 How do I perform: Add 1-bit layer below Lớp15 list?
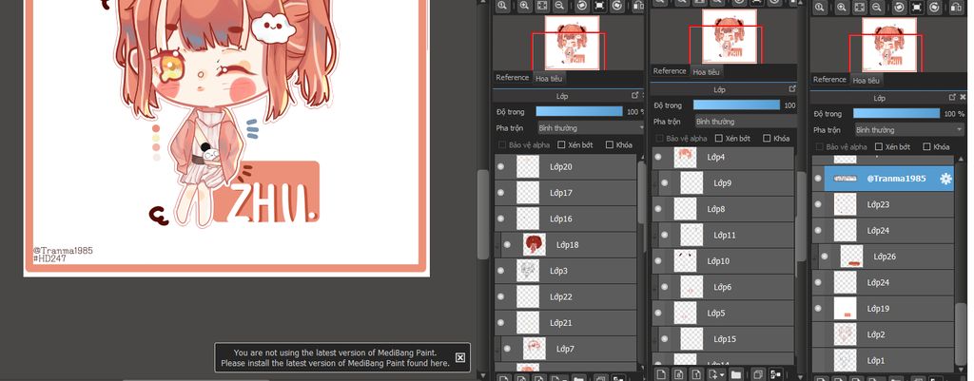697,374
